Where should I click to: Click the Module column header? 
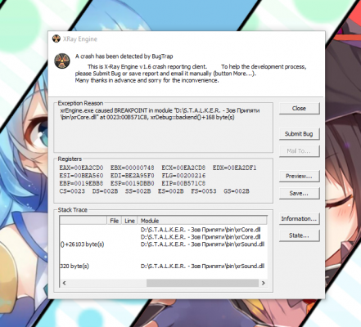tap(202, 221)
